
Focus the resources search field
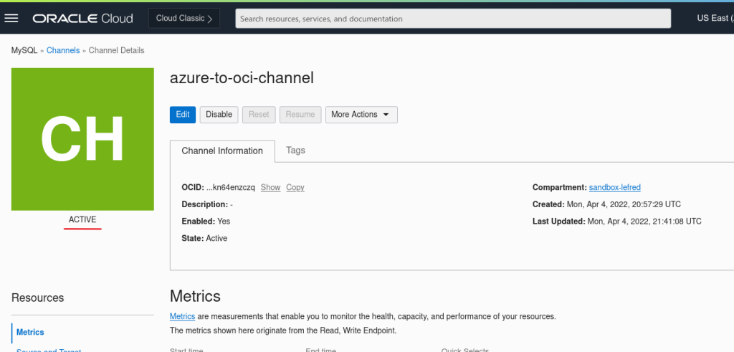click(x=452, y=19)
